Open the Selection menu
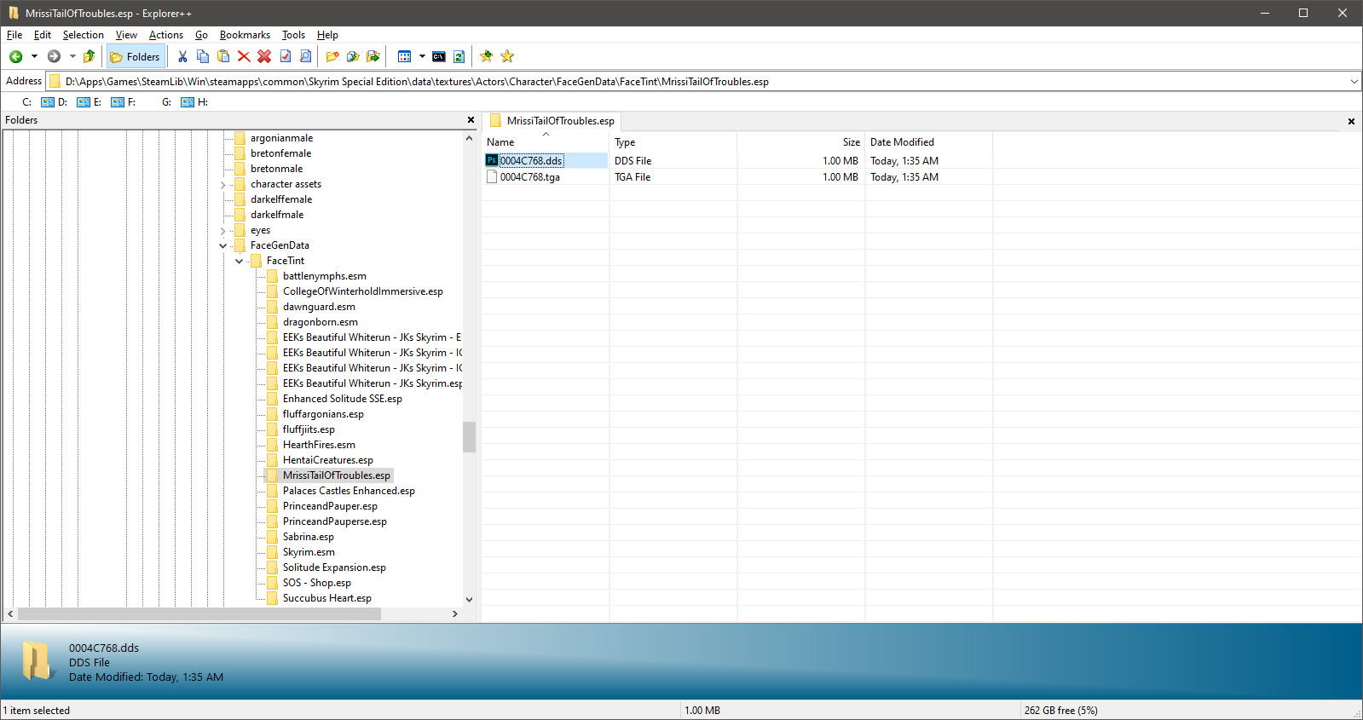This screenshot has width=1363, height=720. 84,35
